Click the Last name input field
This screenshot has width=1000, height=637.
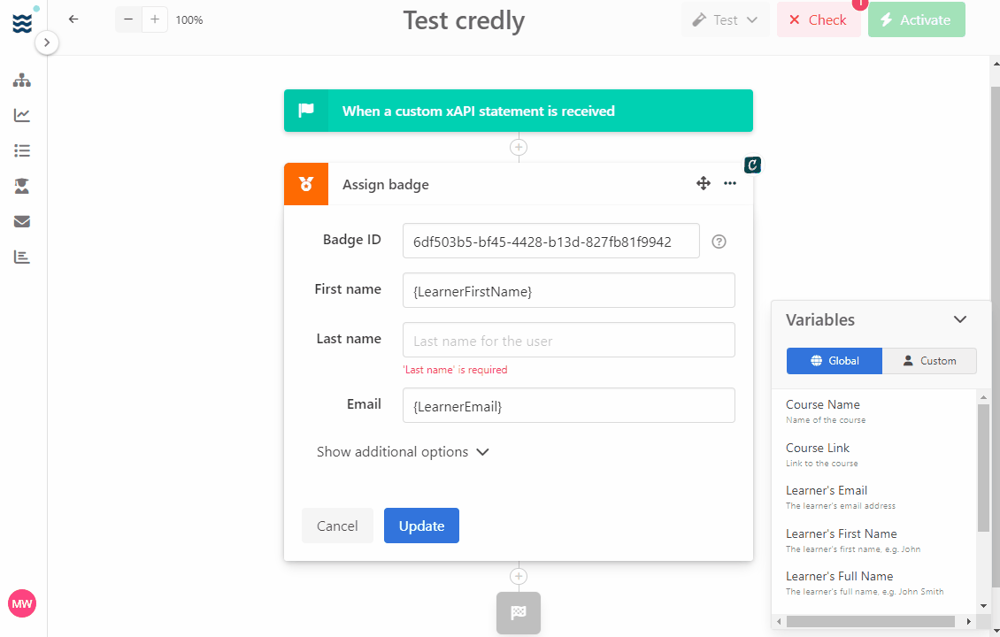[x=569, y=340]
